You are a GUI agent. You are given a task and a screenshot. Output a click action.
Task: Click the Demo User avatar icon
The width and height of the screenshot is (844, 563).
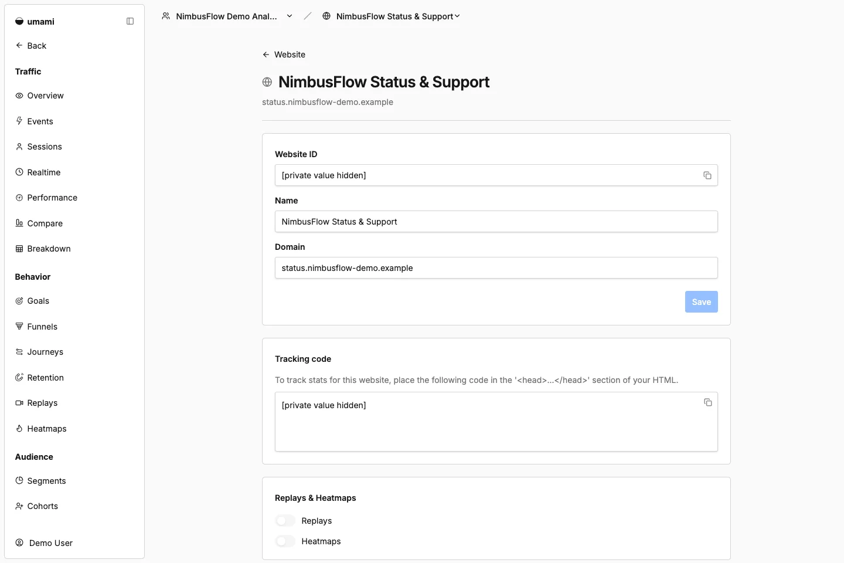[x=19, y=542]
